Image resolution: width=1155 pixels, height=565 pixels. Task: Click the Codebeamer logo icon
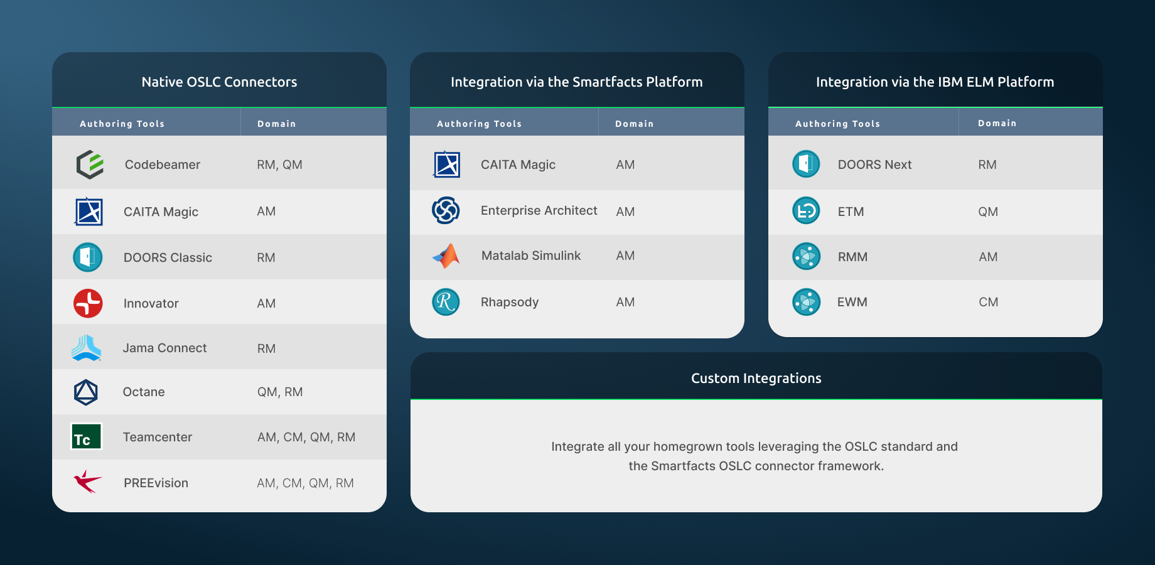(x=90, y=164)
